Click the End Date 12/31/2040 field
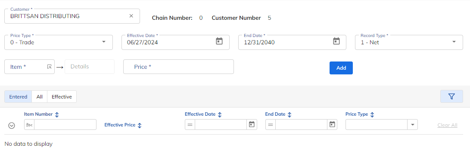This screenshot has width=470, height=166. point(292,42)
